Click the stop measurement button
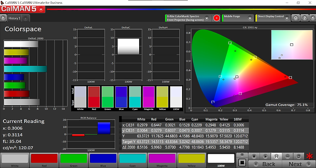316x168 pixels. coord(254,156)
